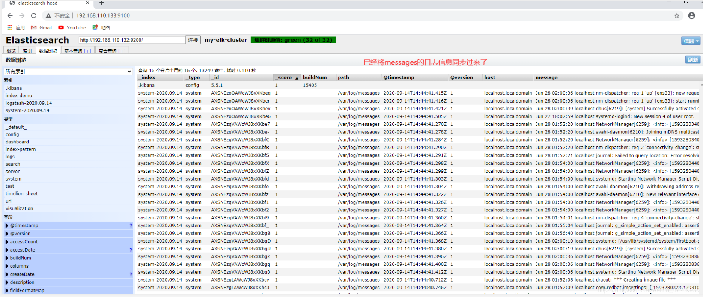Switch to the data browser tab
Viewport: 703px width, 297px height.
point(48,51)
